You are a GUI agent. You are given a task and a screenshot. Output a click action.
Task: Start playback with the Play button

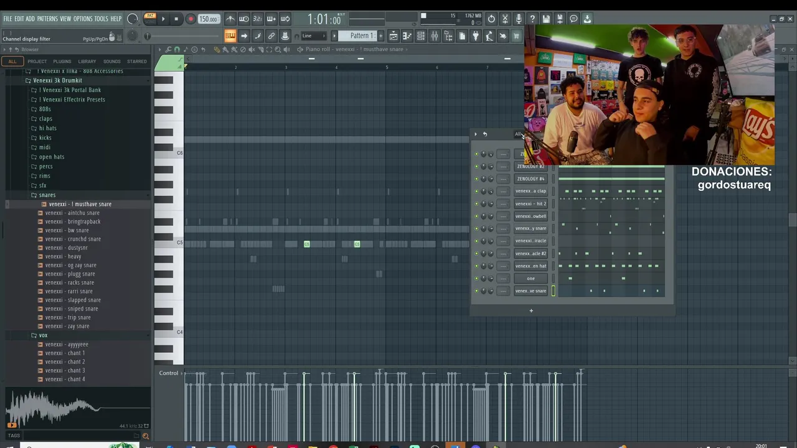point(163,19)
